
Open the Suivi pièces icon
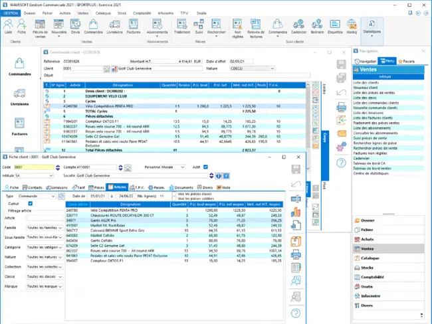pyautogui.click(x=199, y=27)
